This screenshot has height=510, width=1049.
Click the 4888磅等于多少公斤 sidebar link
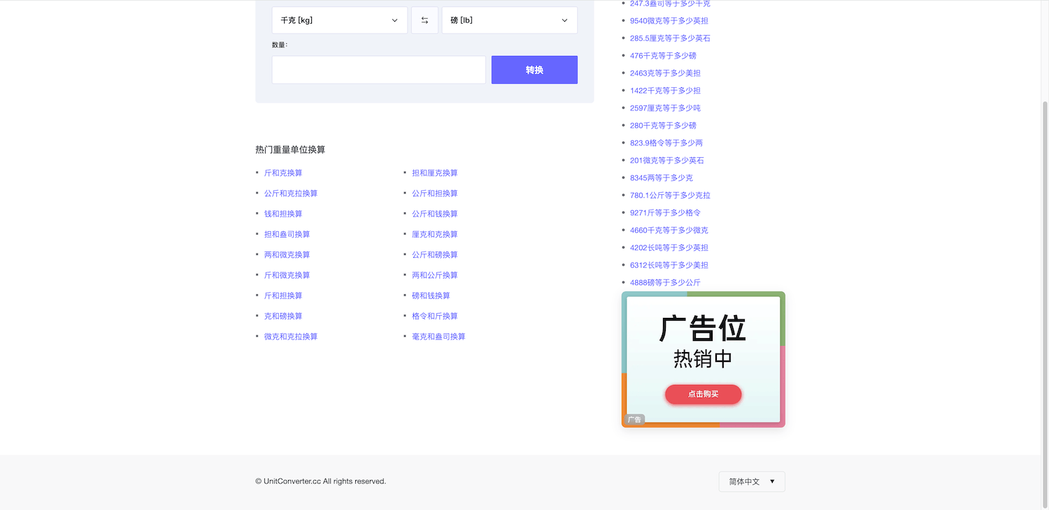(x=665, y=283)
